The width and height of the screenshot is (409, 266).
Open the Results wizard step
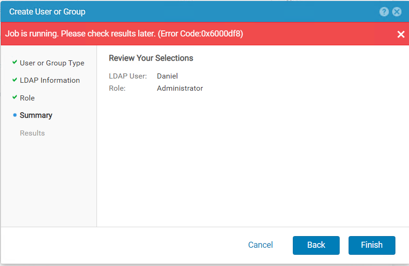pos(32,133)
